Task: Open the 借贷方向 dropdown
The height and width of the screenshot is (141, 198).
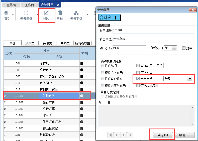Action: (174, 48)
